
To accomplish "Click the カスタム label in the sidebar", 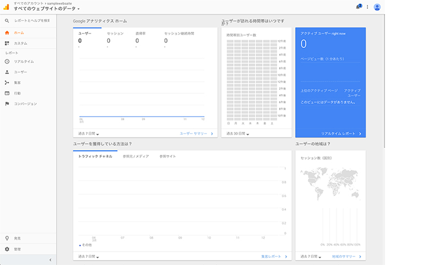I will 21,43.
